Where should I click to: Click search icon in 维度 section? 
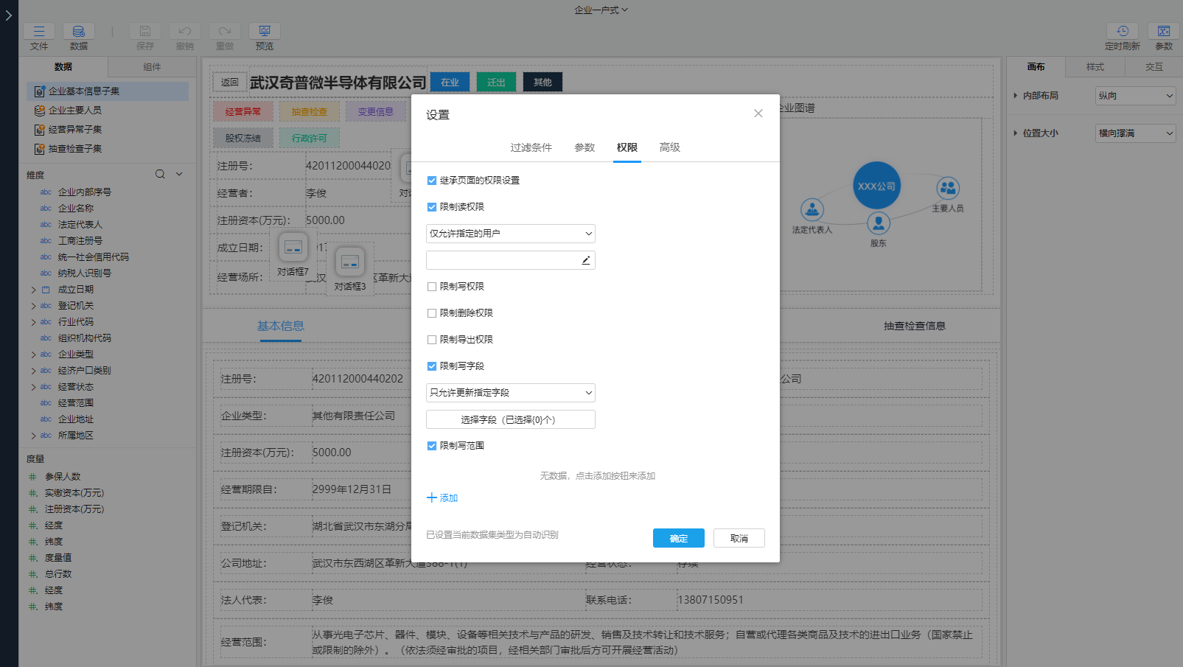pyautogui.click(x=160, y=175)
